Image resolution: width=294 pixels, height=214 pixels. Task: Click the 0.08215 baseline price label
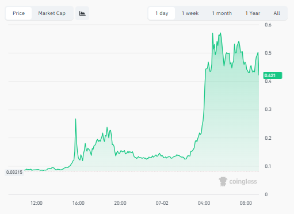[14, 172]
